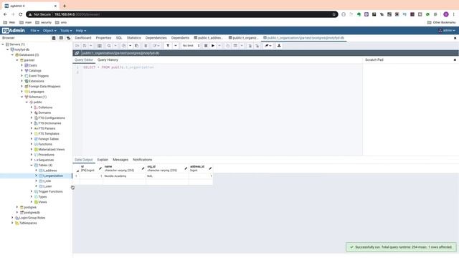
Task: Switch to the Statistics tab
Action: 134,38
